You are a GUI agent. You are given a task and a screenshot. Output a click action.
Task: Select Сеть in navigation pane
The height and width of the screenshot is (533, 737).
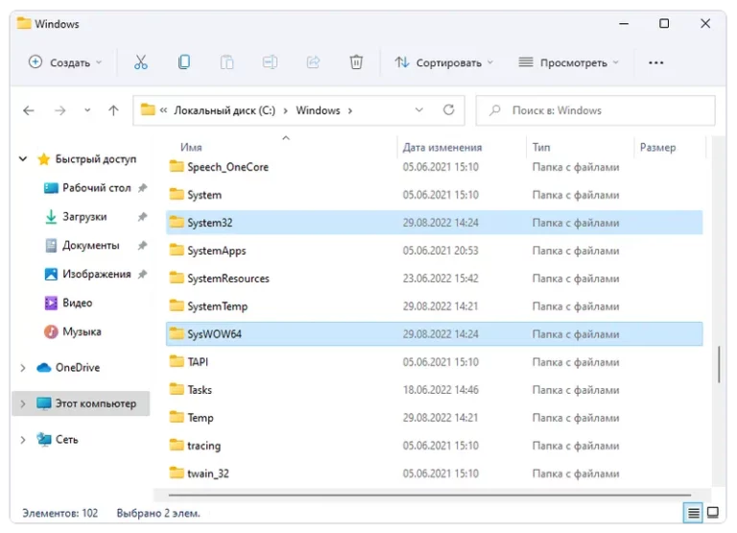click(67, 440)
